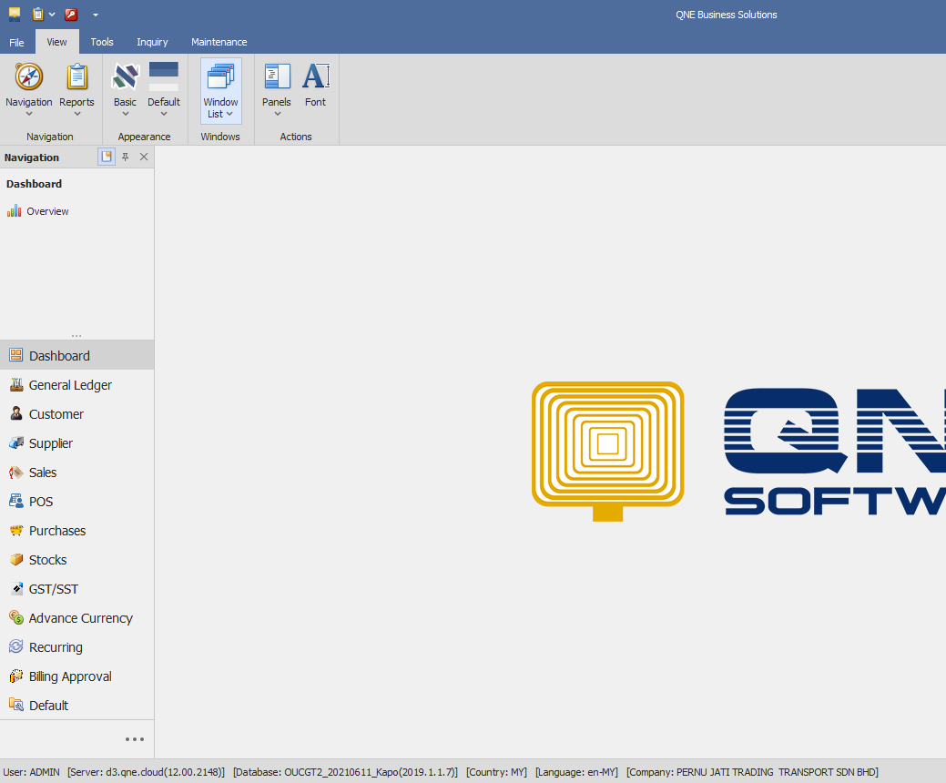Expand the Reports ribbon dropdown arrow
946x783 pixels.
pos(77,114)
